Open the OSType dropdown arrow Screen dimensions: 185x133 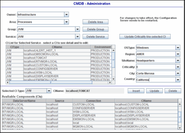point(178,48)
